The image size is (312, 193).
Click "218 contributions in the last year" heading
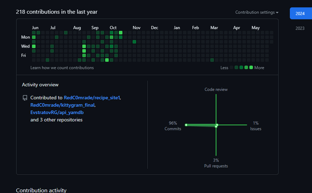pyautogui.click(x=57, y=12)
